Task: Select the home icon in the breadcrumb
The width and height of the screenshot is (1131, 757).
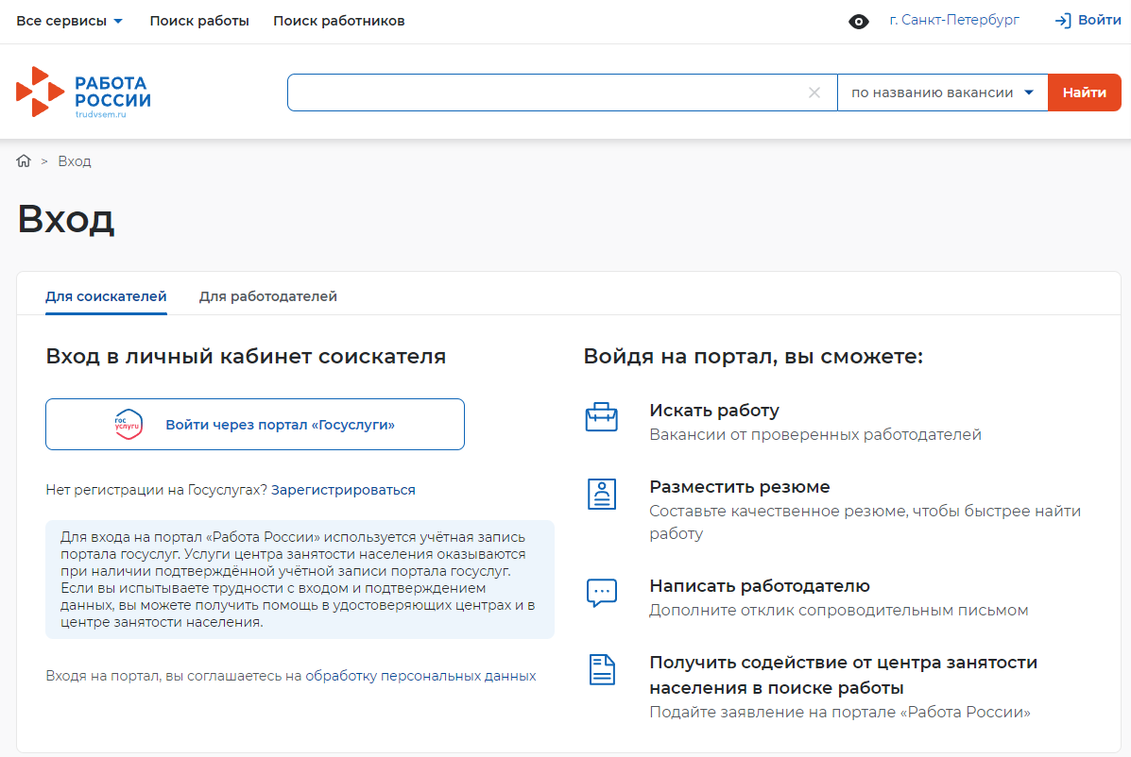Action: click(23, 160)
